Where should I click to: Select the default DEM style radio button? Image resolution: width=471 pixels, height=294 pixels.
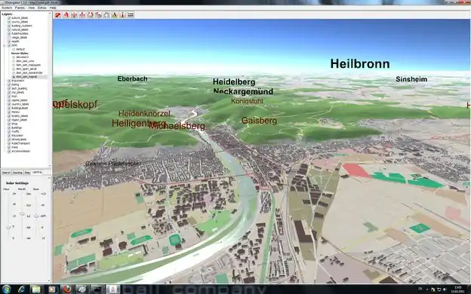pos(14,49)
